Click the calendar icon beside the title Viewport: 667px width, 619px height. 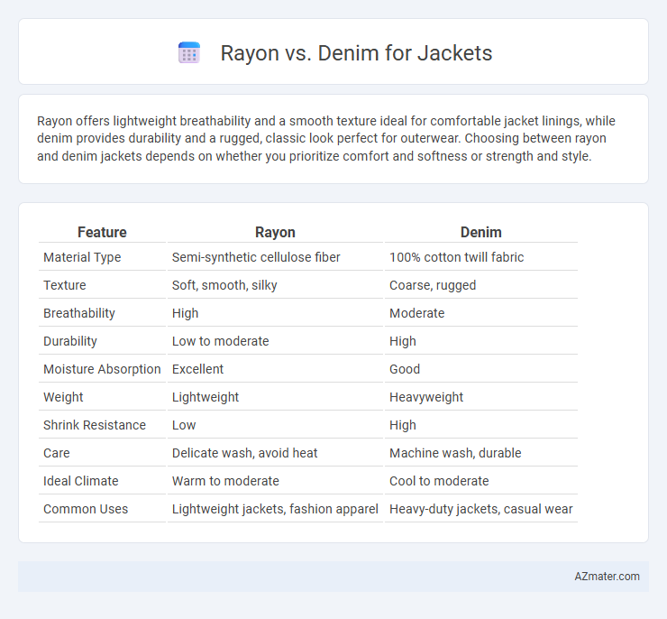pos(189,53)
